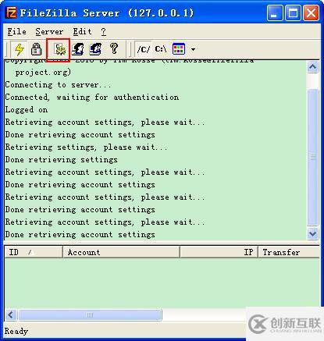The image size is (324, 341).
Task: Click log scrollbar up arrow
Action: point(312,67)
